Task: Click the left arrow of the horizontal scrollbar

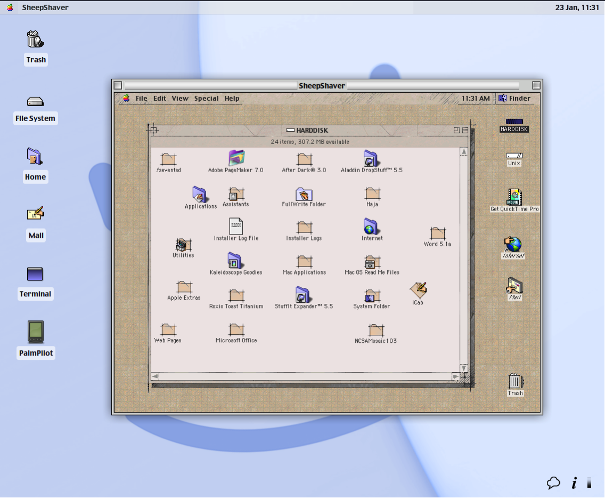Action: [155, 376]
